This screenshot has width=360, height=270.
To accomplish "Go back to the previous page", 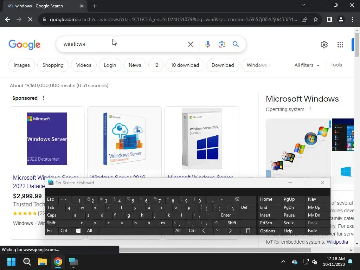I will pyautogui.click(x=8, y=20).
